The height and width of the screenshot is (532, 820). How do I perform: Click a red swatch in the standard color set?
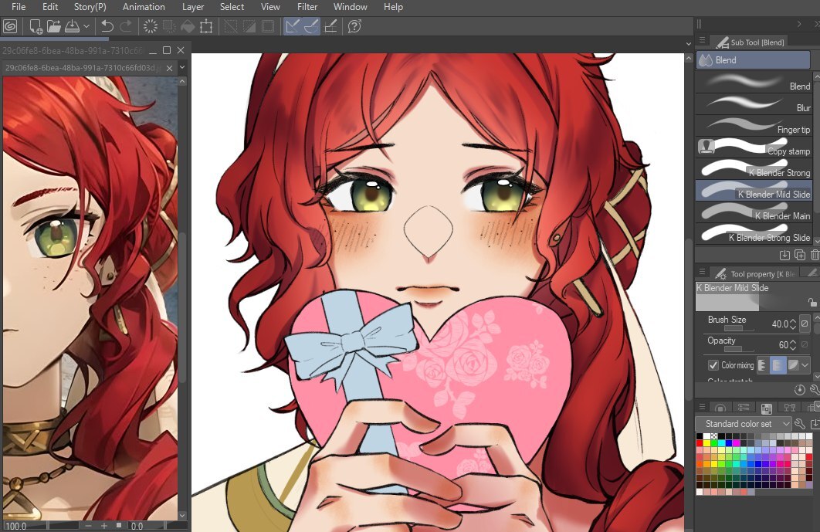tap(699, 443)
